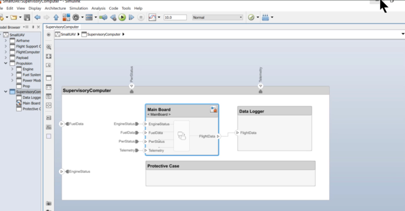Image resolution: width=405 pixels, height=211 pixels.
Task: Open View menu
Action: 21,8
